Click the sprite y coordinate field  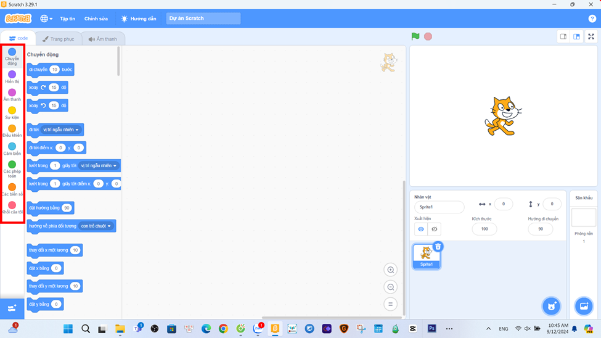(x=552, y=204)
